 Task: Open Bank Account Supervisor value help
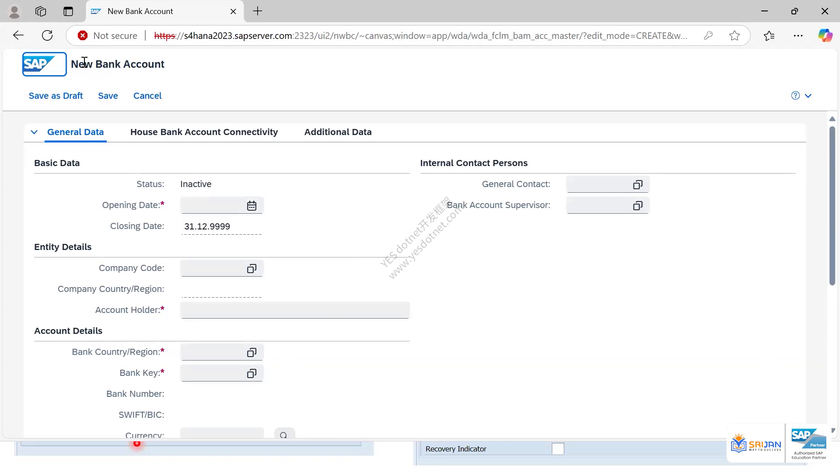tap(638, 205)
